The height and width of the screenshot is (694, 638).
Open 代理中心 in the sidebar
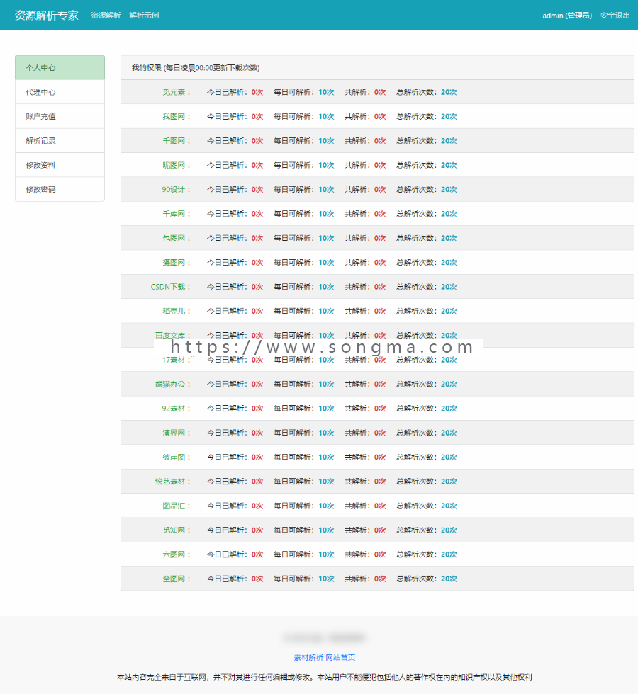pos(60,92)
